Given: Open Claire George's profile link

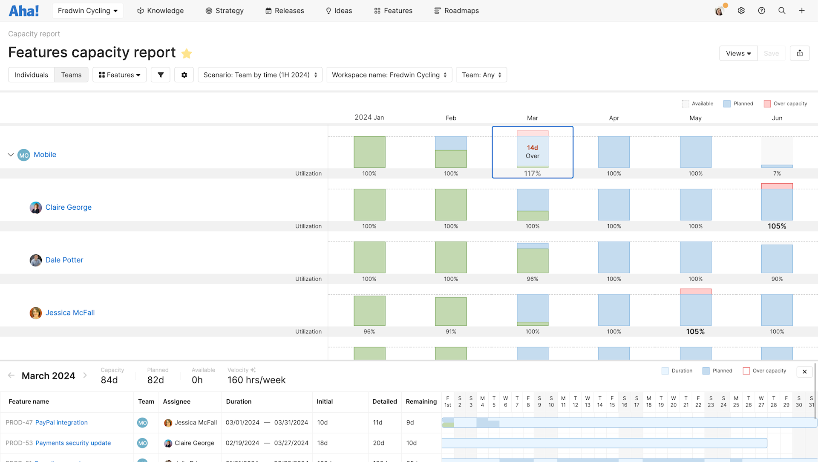Looking at the screenshot, I should (x=68, y=208).
